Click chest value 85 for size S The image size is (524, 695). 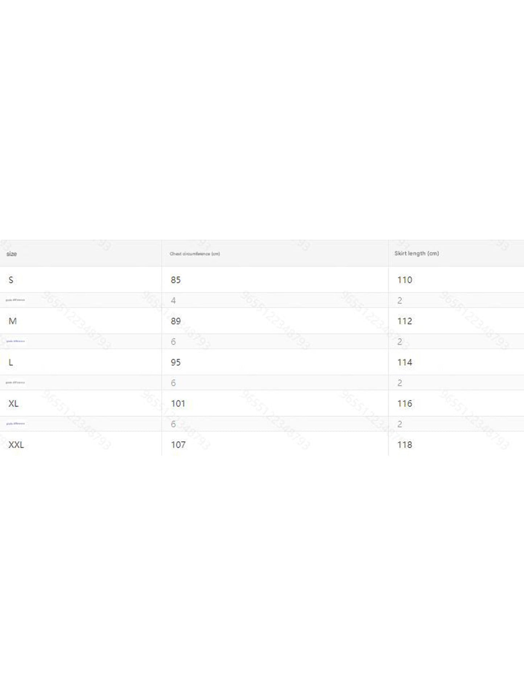point(176,280)
